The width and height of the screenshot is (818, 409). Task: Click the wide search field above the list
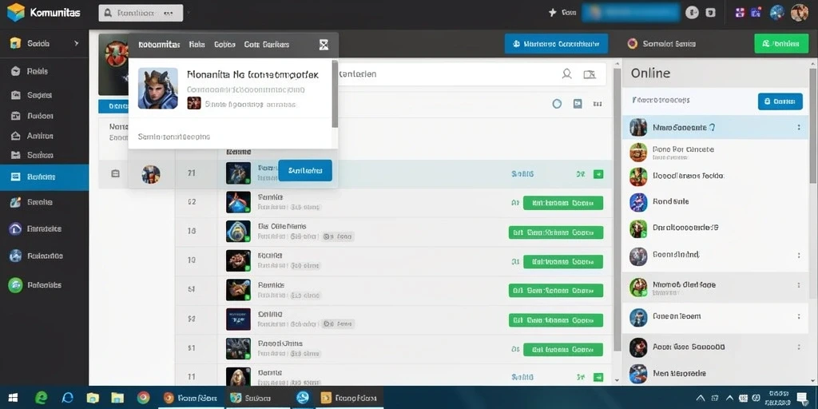pyautogui.click(x=472, y=74)
